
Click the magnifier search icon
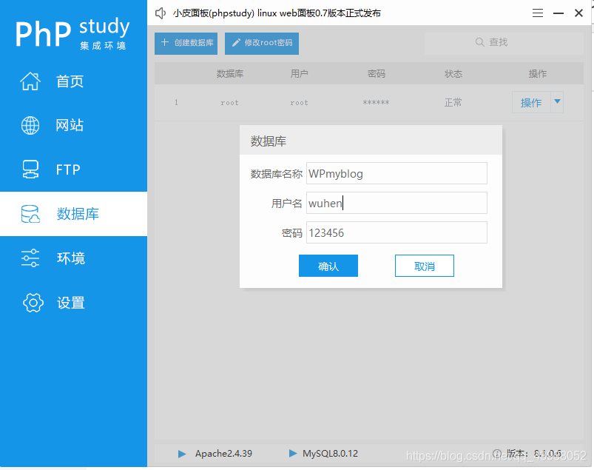point(479,42)
